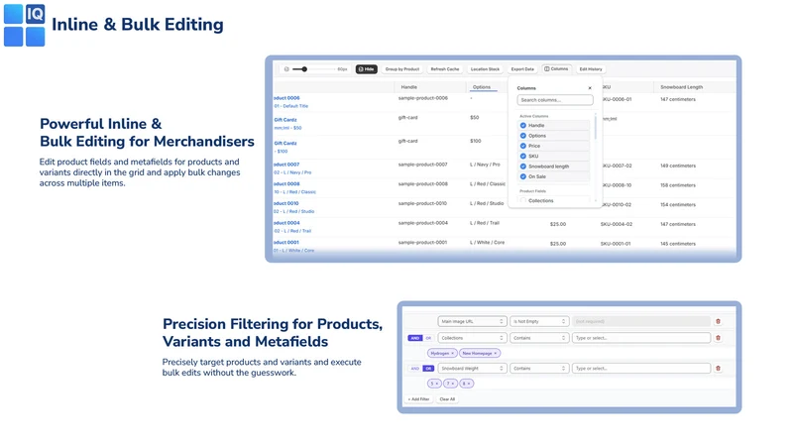Click the Refresh Cache button

(445, 69)
